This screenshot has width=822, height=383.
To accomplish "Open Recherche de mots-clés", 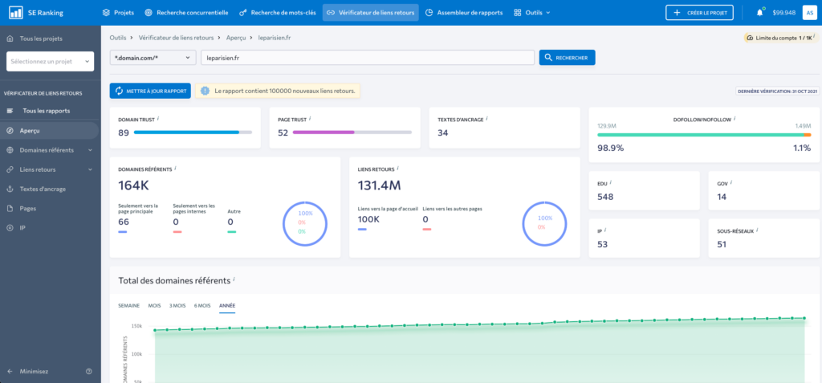I will click(277, 13).
